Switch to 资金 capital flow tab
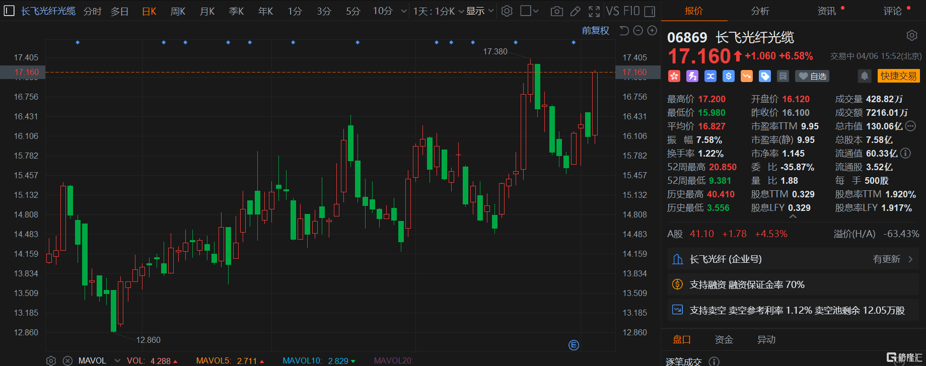The width and height of the screenshot is (926, 366). [724, 340]
